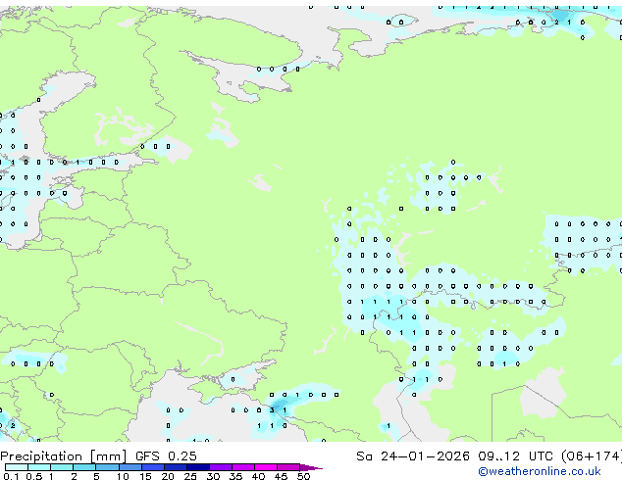Click the 0.5–1 mm legend color swatch

[39, 467]
